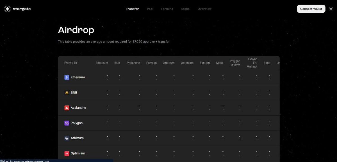Click the Ethereum row icon
337x162 pixels.
click(x=67, y=77)
